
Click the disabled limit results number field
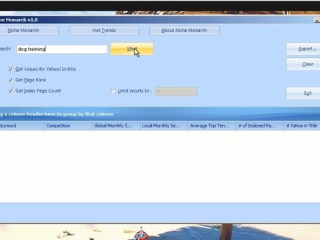[177, 91]
